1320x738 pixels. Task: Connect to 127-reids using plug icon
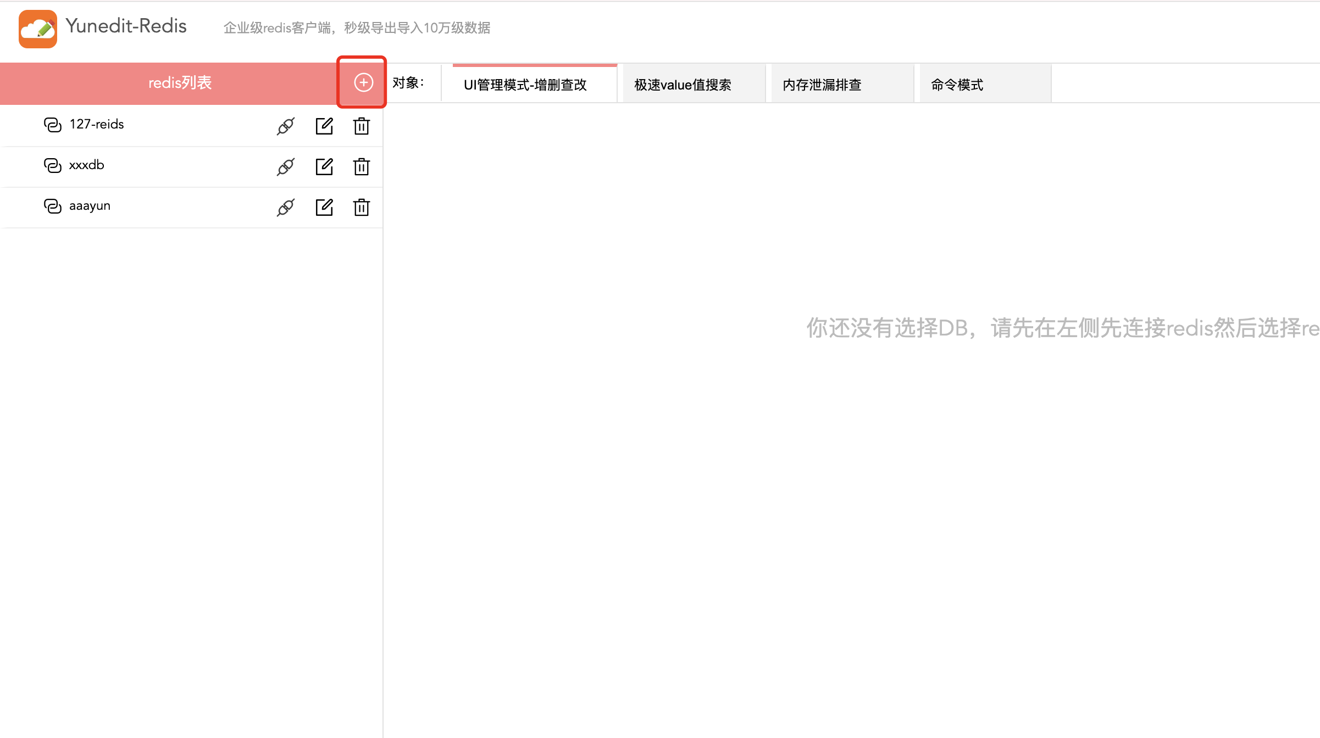pyautogui.click(x=286, y=126)
